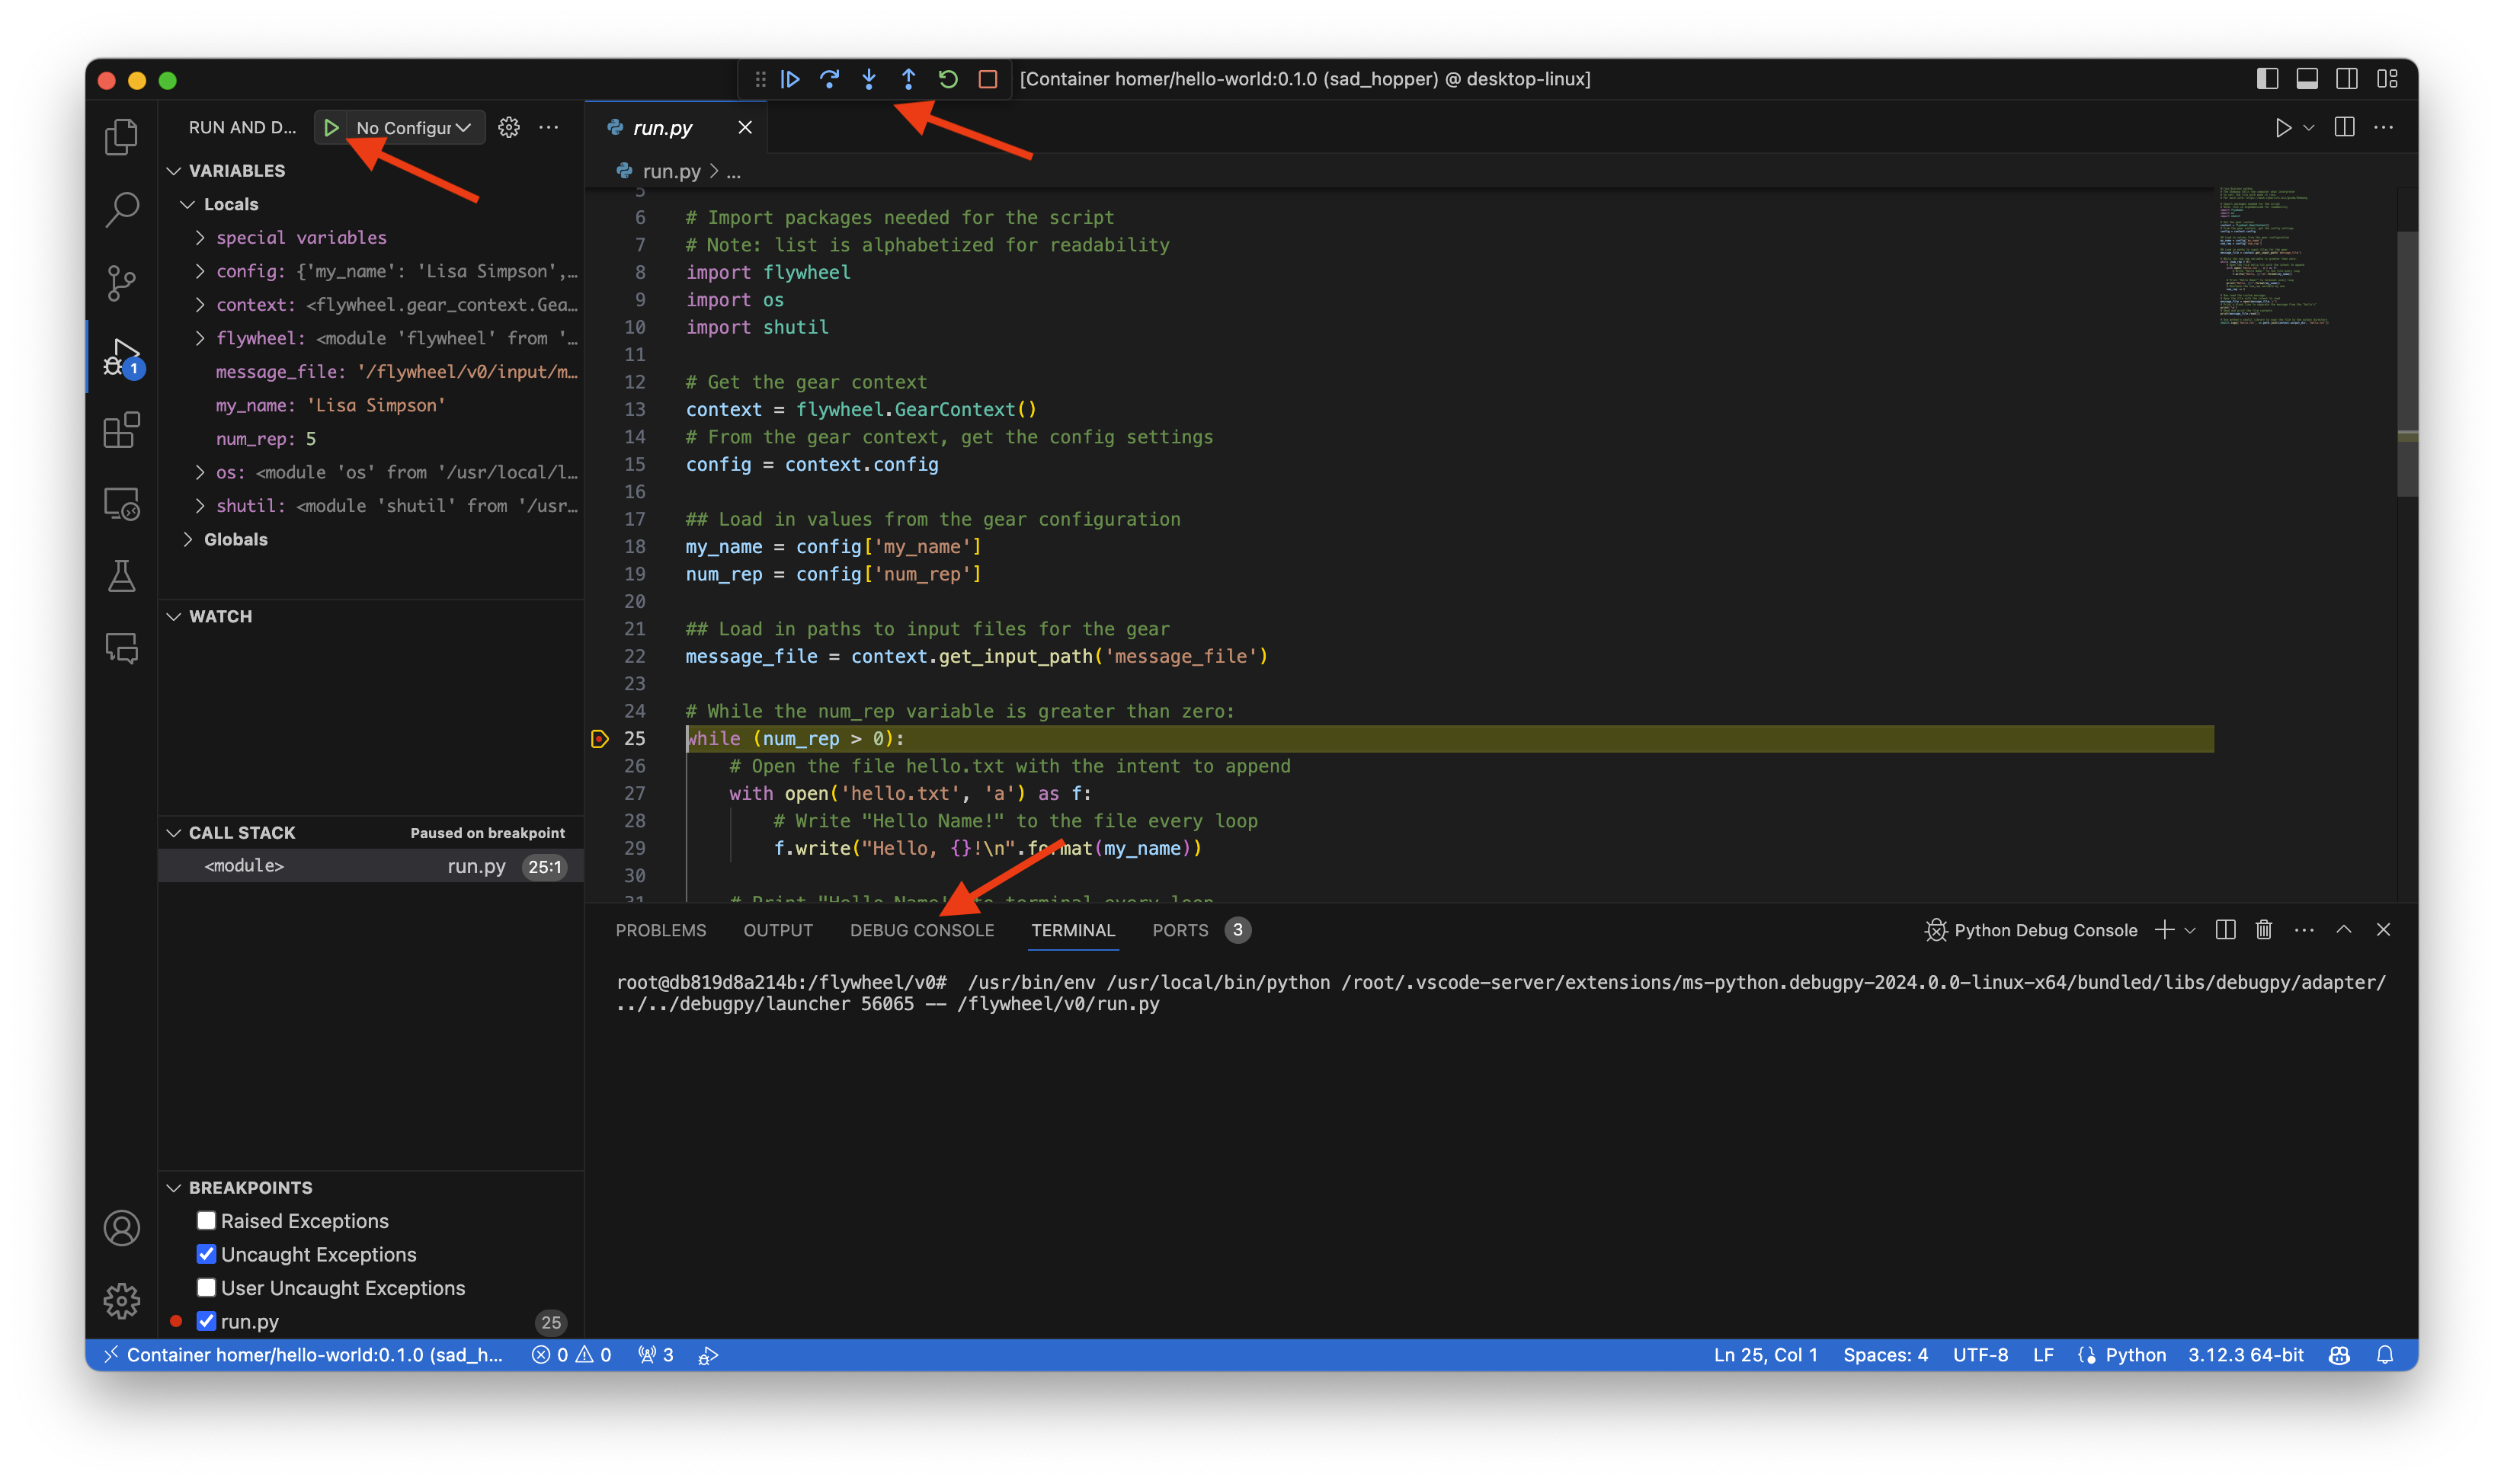Click UTF-8 encoding in status bar
Image resolution: width=2504 pixels, height=1484 pixels.
[x=1980, y=1355]
